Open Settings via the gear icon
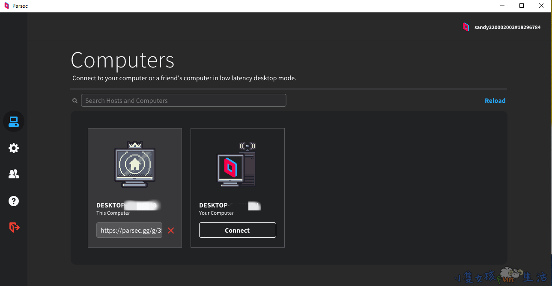 (14, 148)
